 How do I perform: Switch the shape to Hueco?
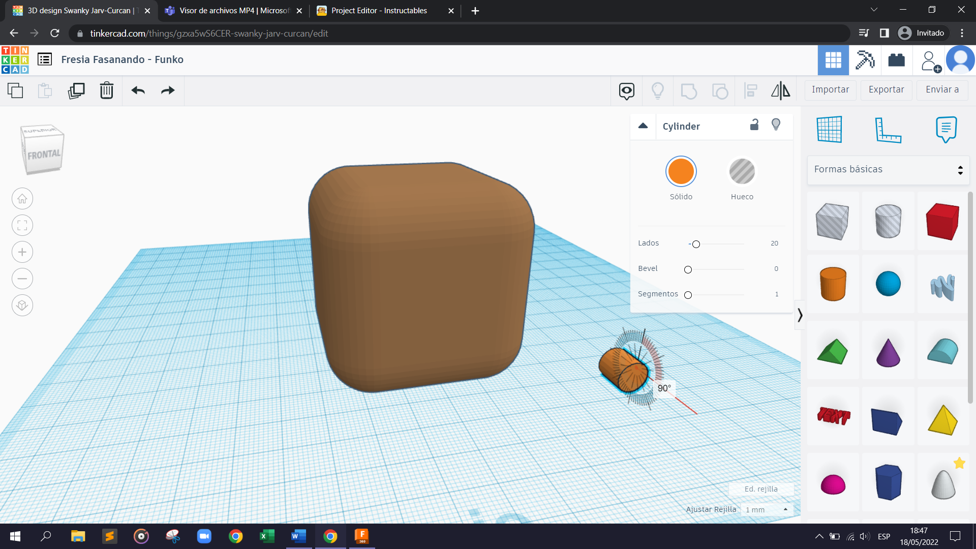pos(742,171)
